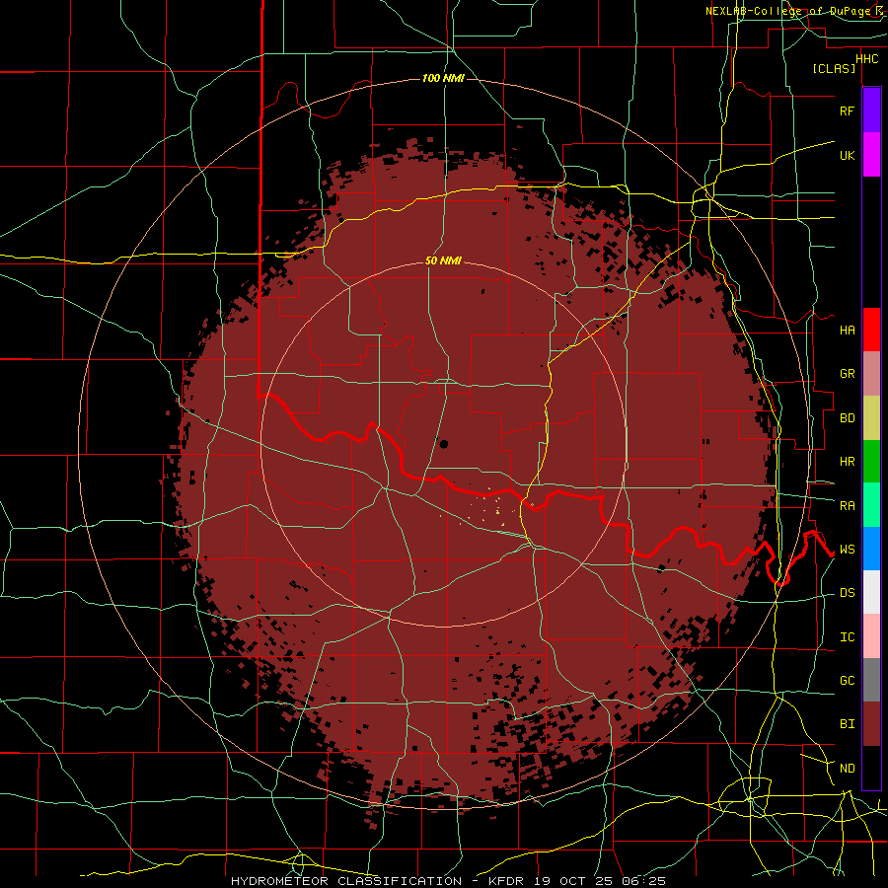
Task: Select the BD yellow legend swatch
Action: click(x=871, y=418)
